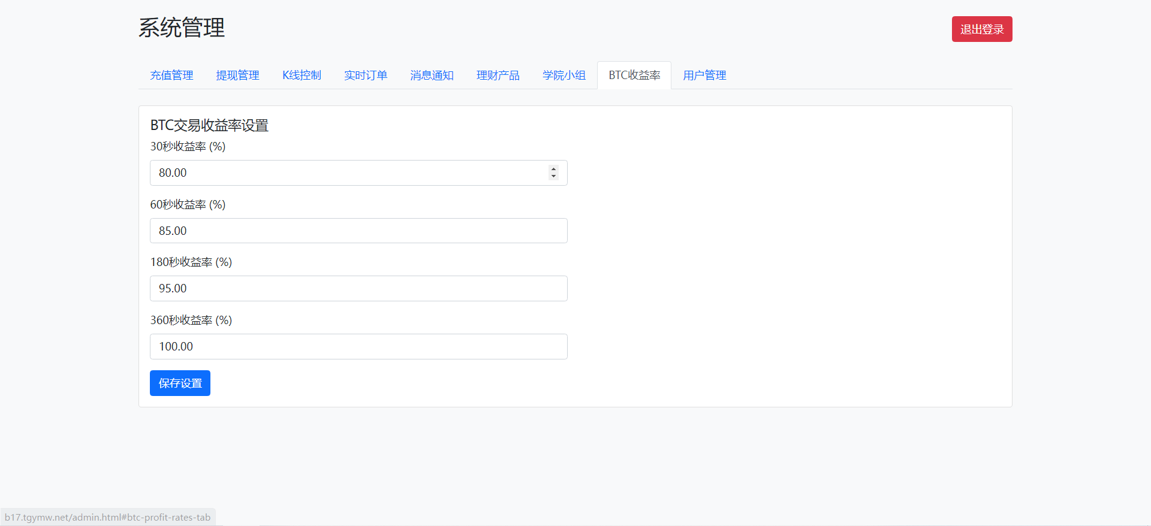The image size is (1151, 526).
Task: Click the 系统管理 page heading
Action: click(182, 28)
